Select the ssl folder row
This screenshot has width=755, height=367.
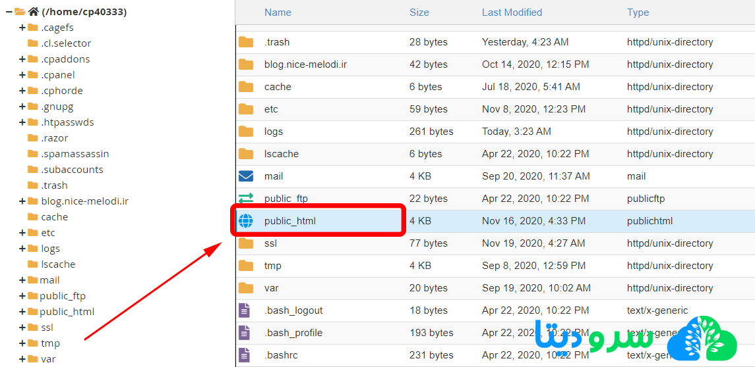(270, 243)
